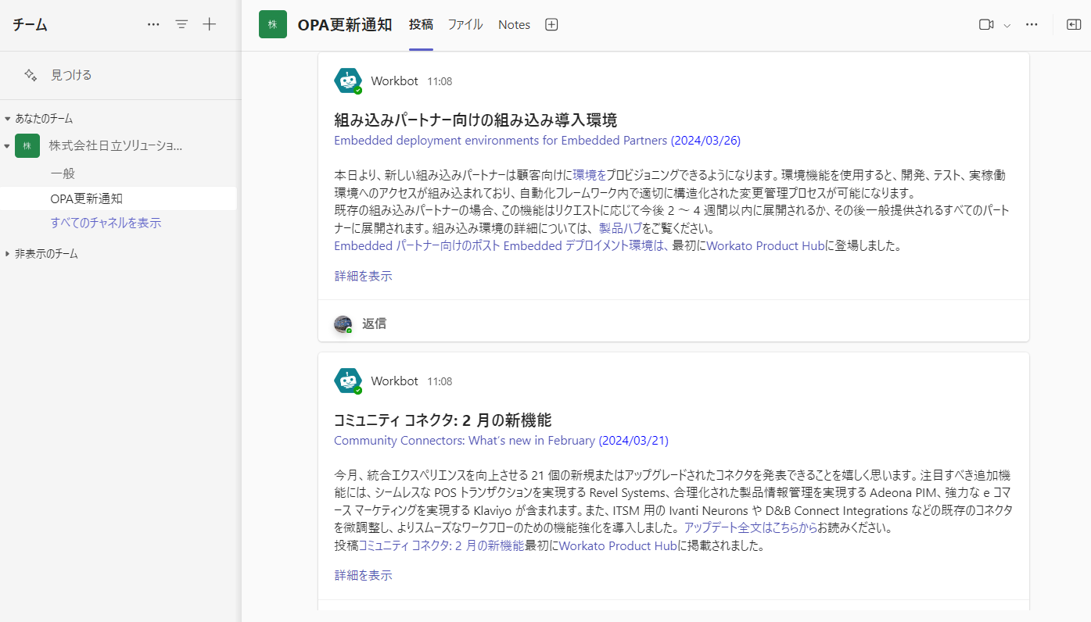
Task: Open channel more options ellipsis in header
Action: pyautogui.click(x=1032, y=24)
